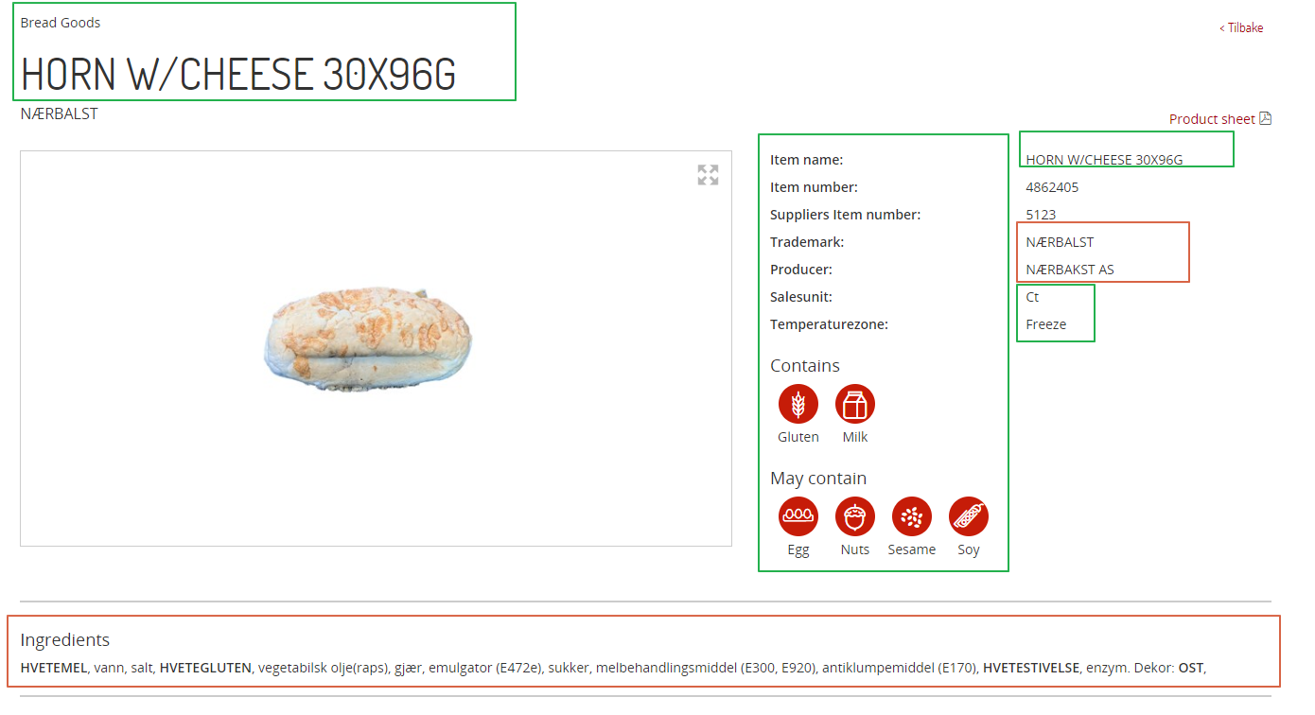Click the producer value NÆRBAKST AS

(1070, 270)
